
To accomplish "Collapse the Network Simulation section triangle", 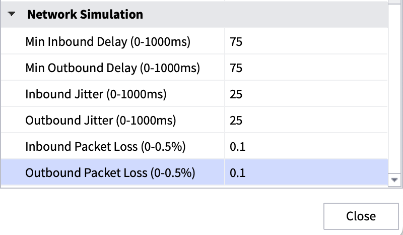I will pos(12,14).
